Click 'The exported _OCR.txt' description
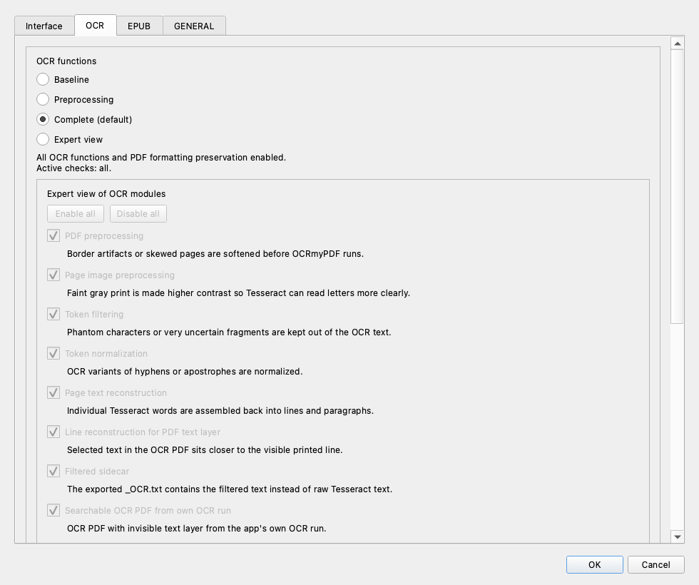Screen dimensions: 699x585 tap(230, 489)
